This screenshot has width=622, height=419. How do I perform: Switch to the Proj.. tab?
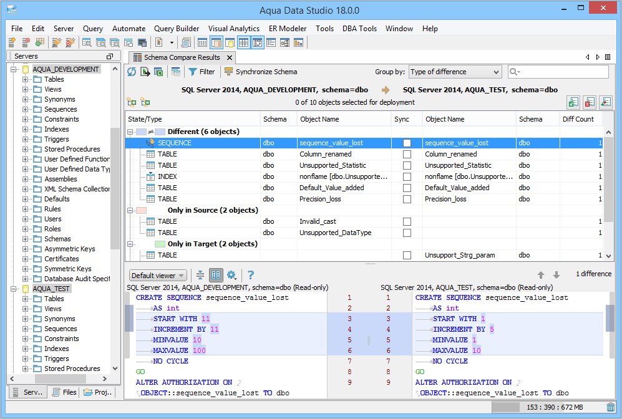tap(98, 392)
